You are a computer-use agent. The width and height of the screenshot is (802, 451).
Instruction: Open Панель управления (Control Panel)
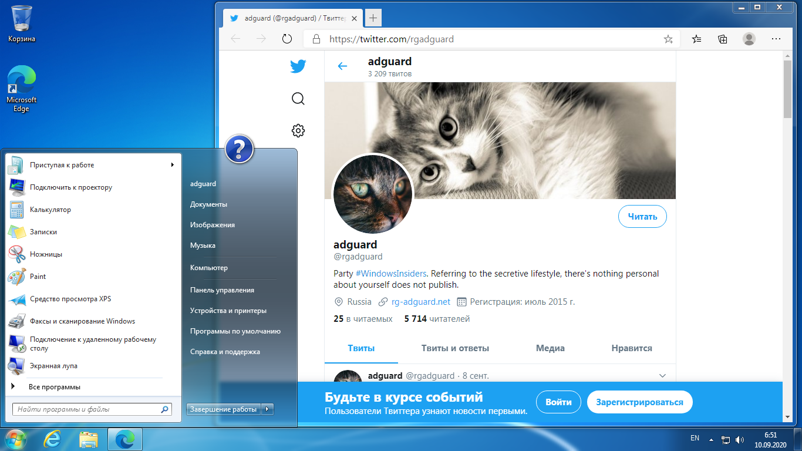pyautogui.click(x=222, y=290)
